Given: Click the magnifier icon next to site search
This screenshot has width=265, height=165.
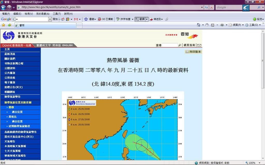Looking at the screenshot, I should (x=180, y=45).
